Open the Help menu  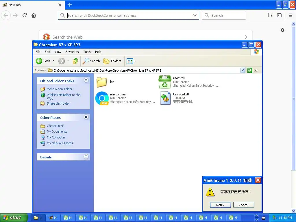[x=98, y=52]
